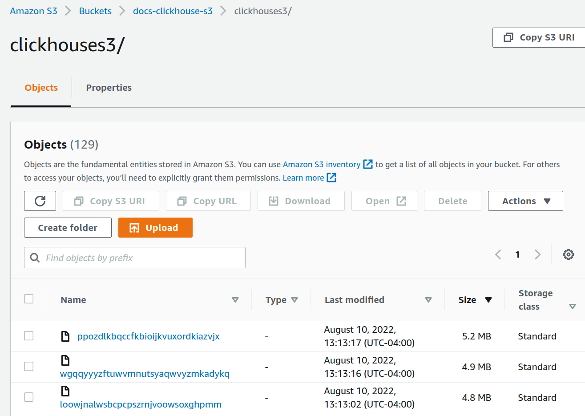The width and height of the screenshot is (585, 416).
Task: Open the Storage class filter dropdown
Action: (573, 306)
